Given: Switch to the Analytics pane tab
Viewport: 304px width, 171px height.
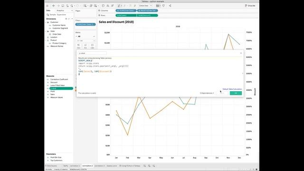Looking at the screenshot, I should [x=60, y=10].
